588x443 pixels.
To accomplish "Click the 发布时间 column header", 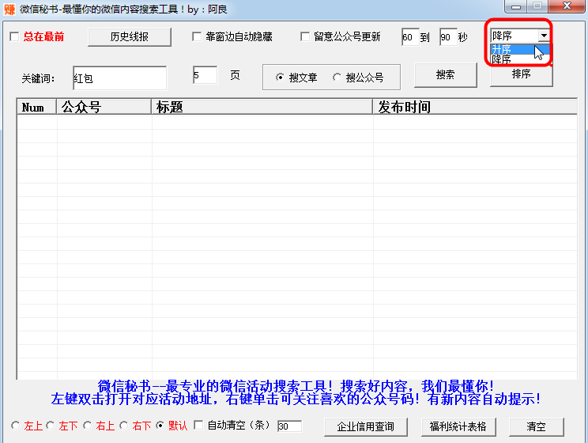I will pos(475,107).
